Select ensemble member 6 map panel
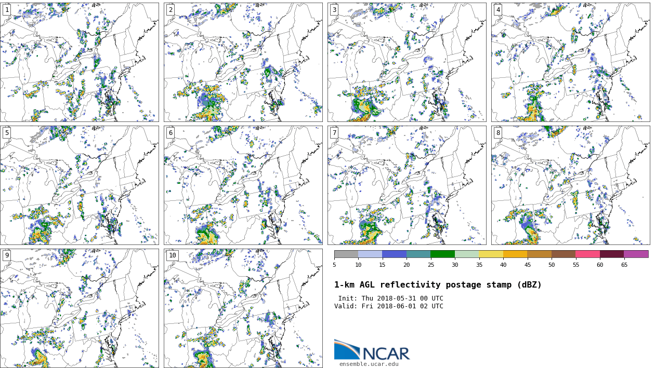The width and height of the screenshot is (655, 368). pyautogui.click(x=243, y=185)
